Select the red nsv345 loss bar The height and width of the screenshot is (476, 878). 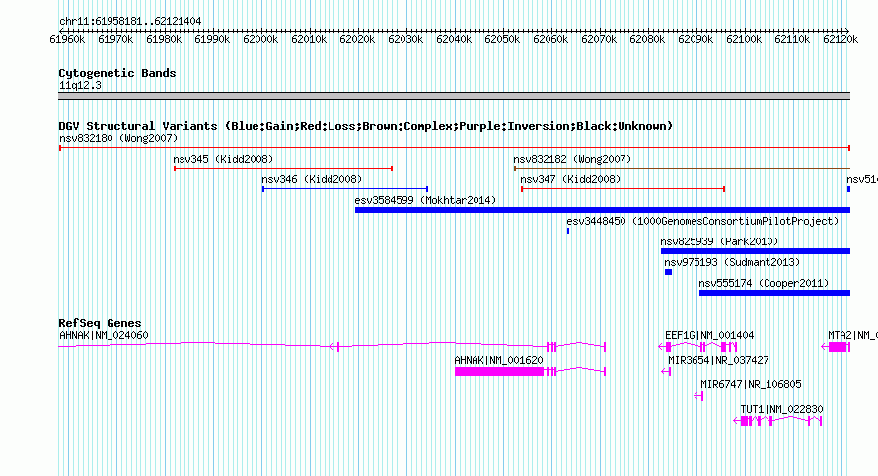283,169
